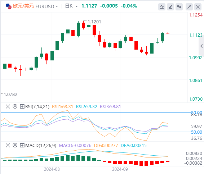The width and height of the screenshot is (204, 174).
Task: Switch chart style via candlestick icon
Action: click(179, 7)
